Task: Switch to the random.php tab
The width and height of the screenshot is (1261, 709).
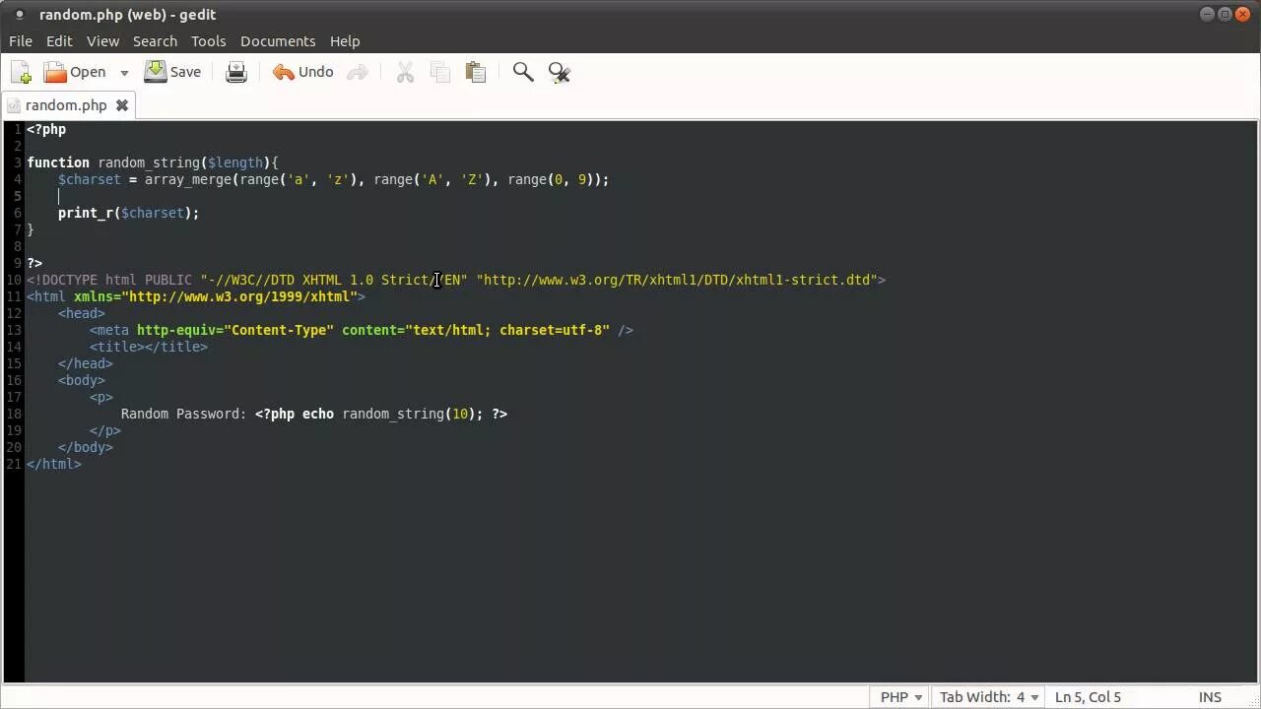Action: (66, 105)
